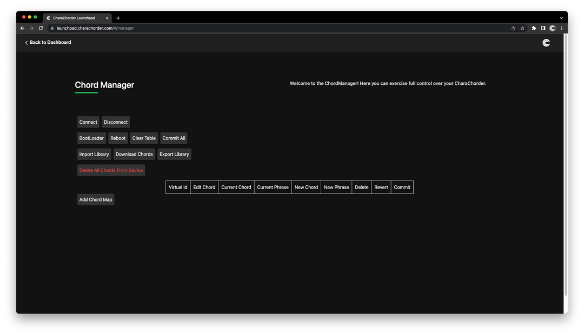Screen dimensions: 584x335
Task: Click Delete All Chords From Device
Action: 111,170
